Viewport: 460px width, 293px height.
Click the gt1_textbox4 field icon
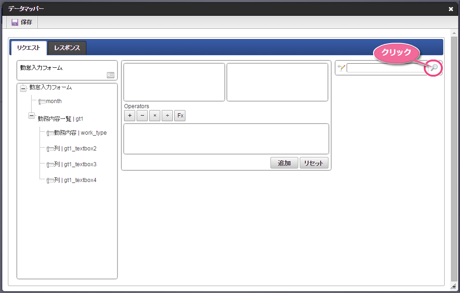pyautogui.click(x=50, y=181)
